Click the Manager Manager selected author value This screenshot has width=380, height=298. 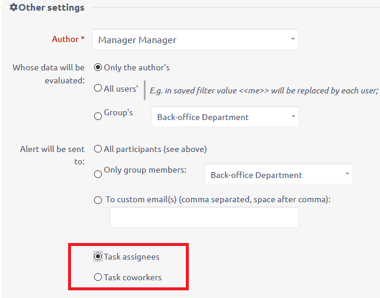[137, 40]
